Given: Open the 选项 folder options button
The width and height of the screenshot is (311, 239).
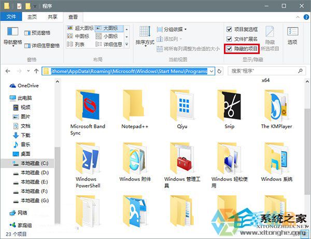Looking at the screenshot, I should 292,36.
